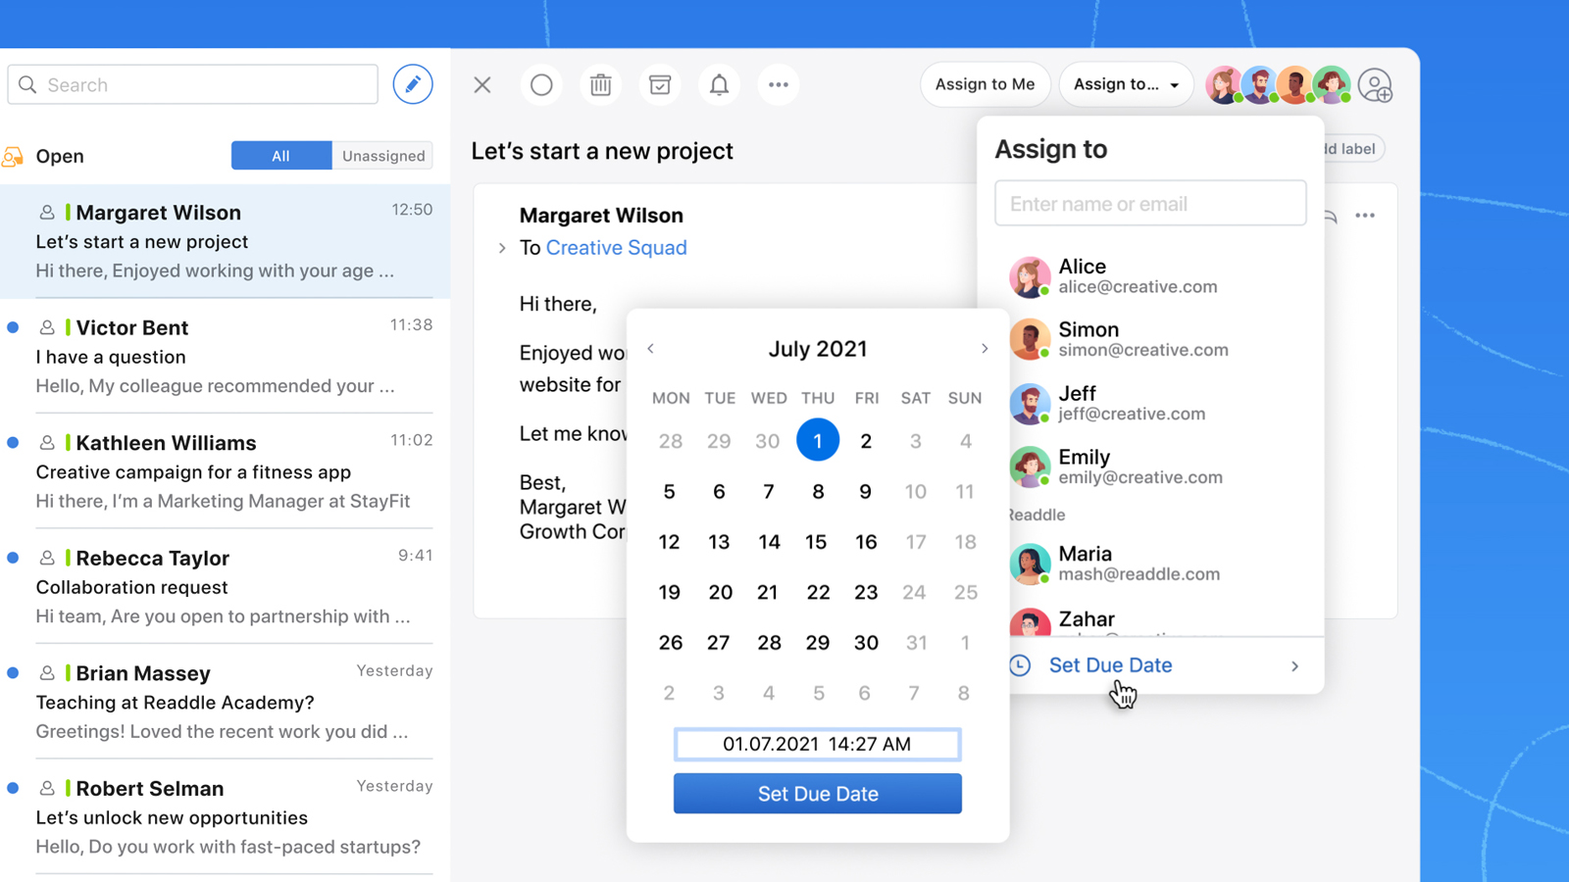
Task: Go to previous month in calendar
Action: click(650, 349)
